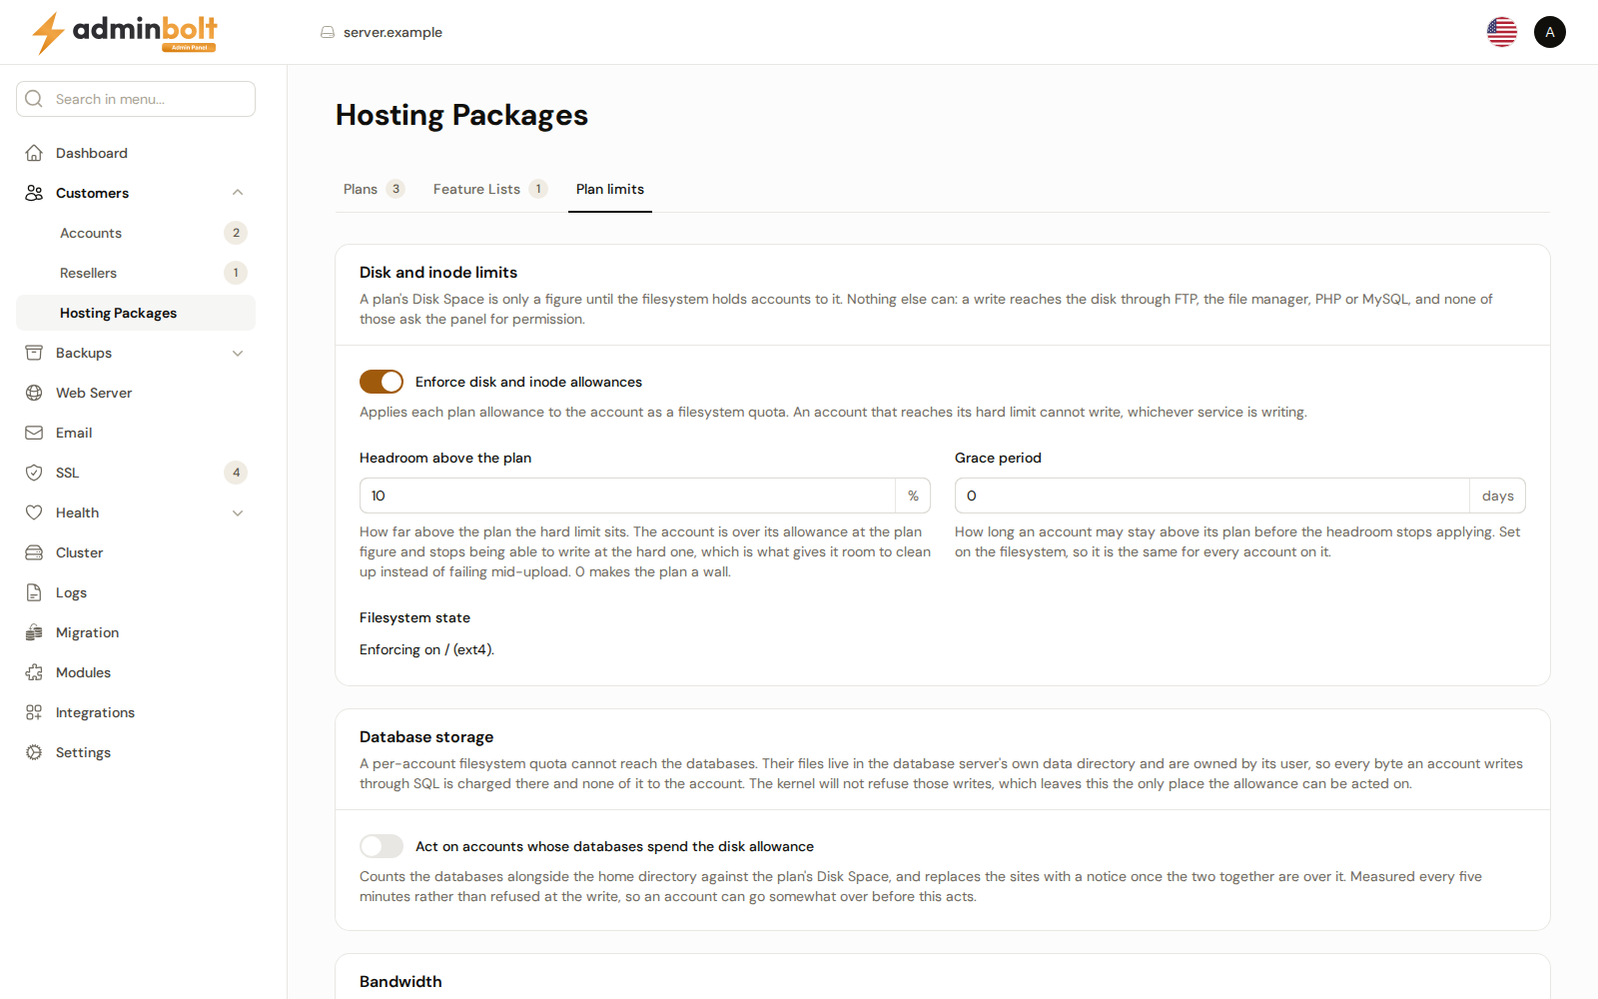Open the user avatar menu
This screenshot has width=1598, height=999.
tap(1550, 32)
